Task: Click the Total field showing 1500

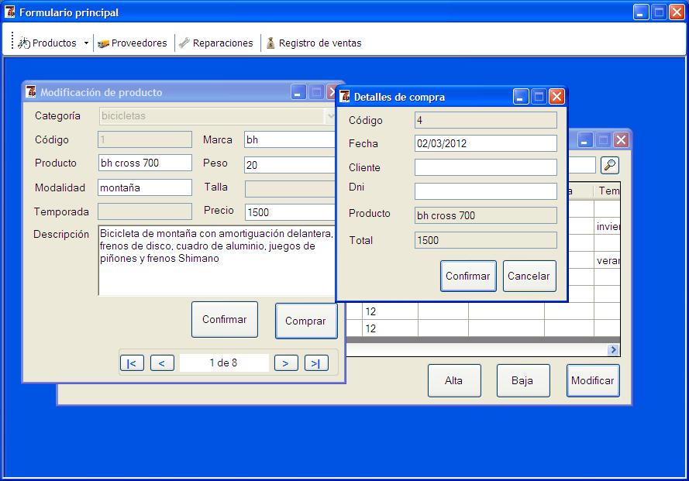Action: [485, 240]
